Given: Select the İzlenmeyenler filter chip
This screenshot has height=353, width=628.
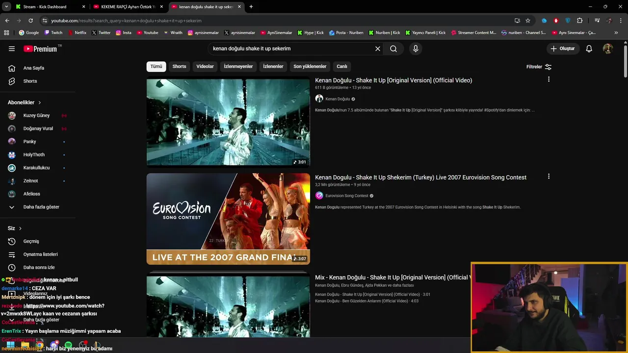Looking at the screenshot, I should coord(238,67).
